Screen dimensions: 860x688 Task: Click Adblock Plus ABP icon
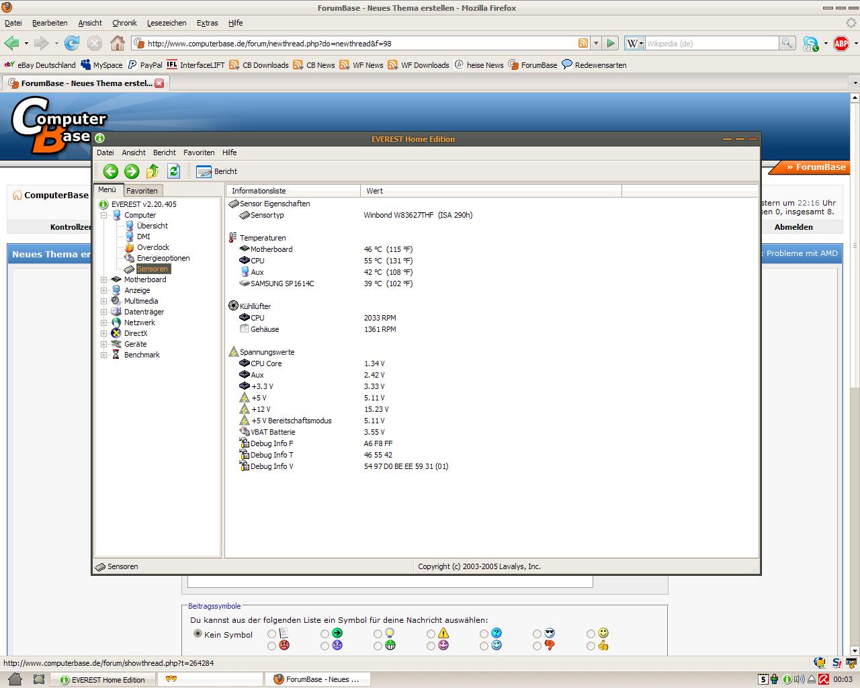click(x=841, y=44)
